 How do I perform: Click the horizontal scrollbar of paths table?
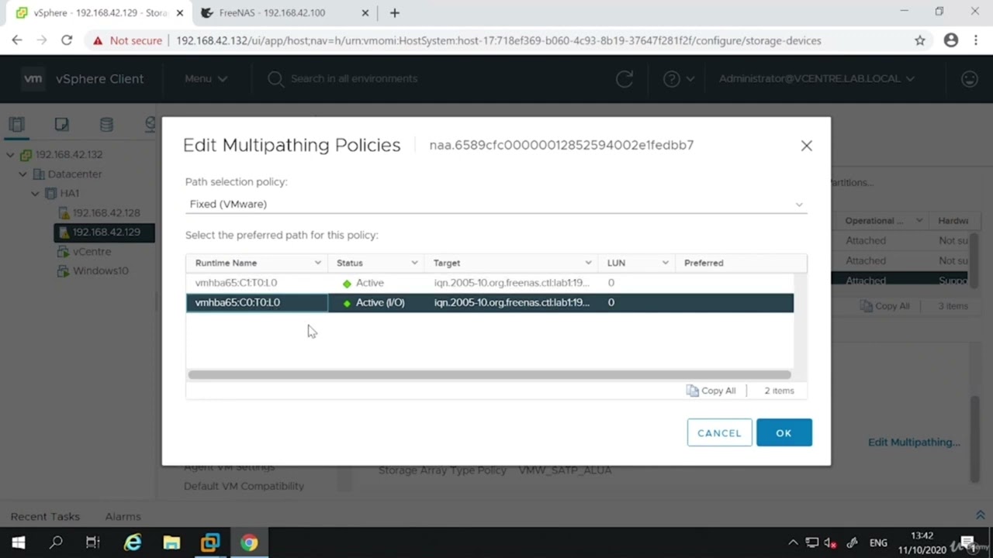click(490, 375)
